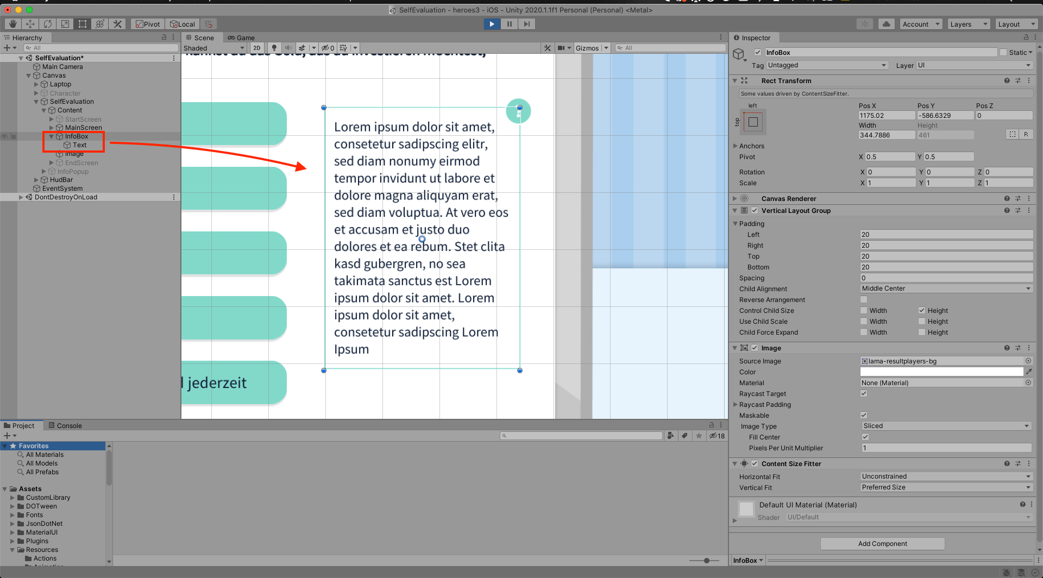Collapse the InfoBox hierarchy item
The image size is (1043, 578).
51,136
